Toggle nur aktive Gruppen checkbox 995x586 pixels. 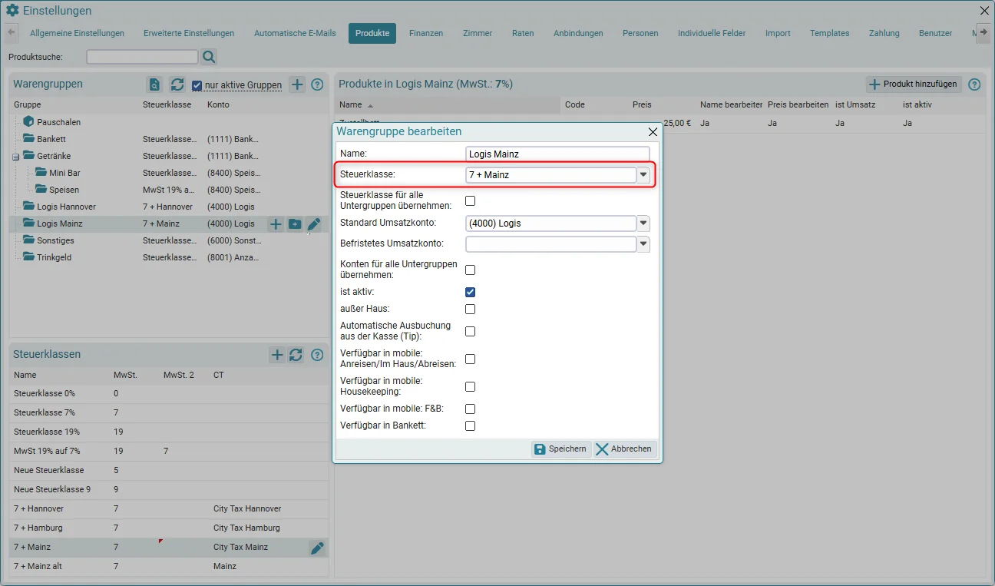tap(197, 85)
